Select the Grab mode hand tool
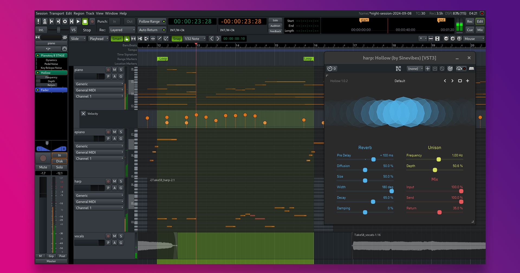Image resolution: width=520 pixels, height=273 pixels. pos(127,39)
